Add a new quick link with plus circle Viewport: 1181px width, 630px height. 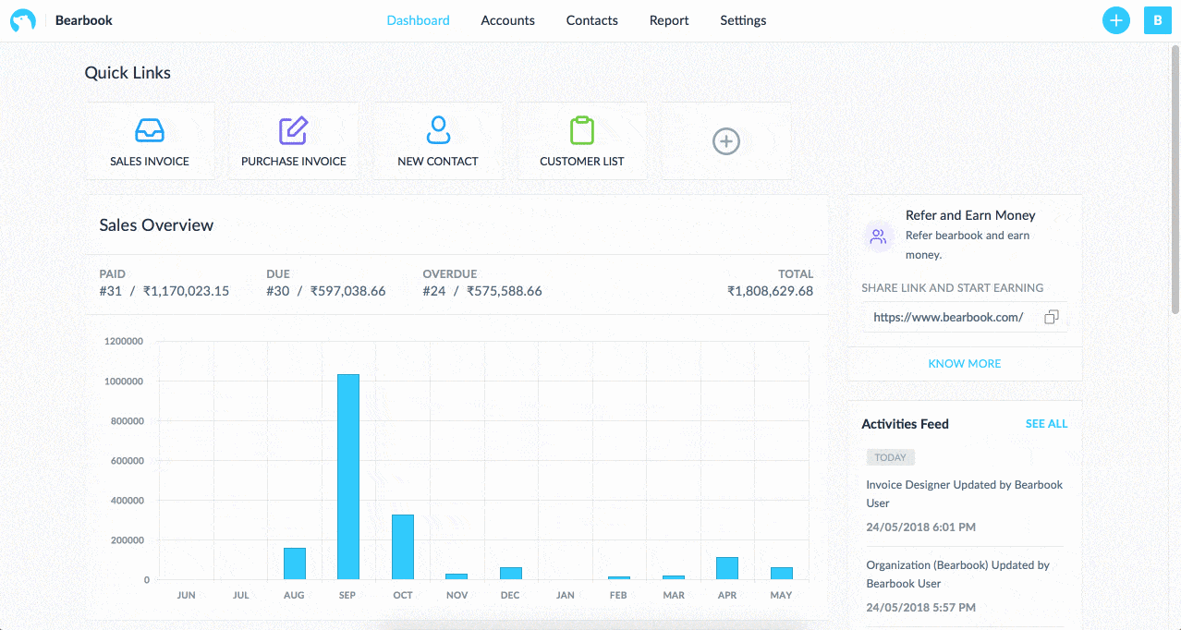pos(726,141)
